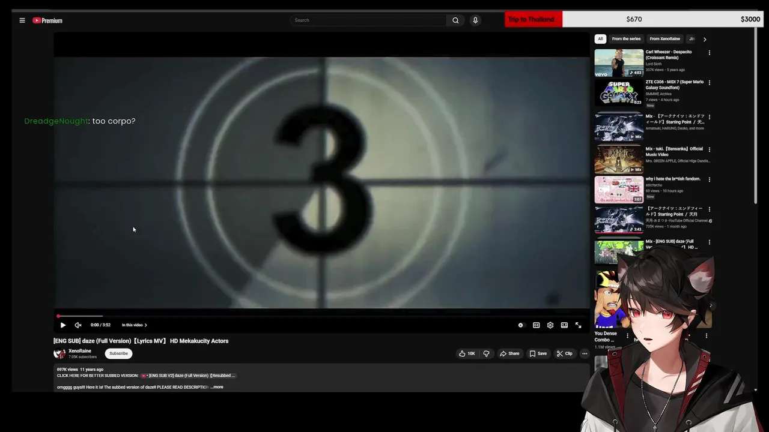Open the ENG SUB V2 daze link

click(x=188, y=376)
